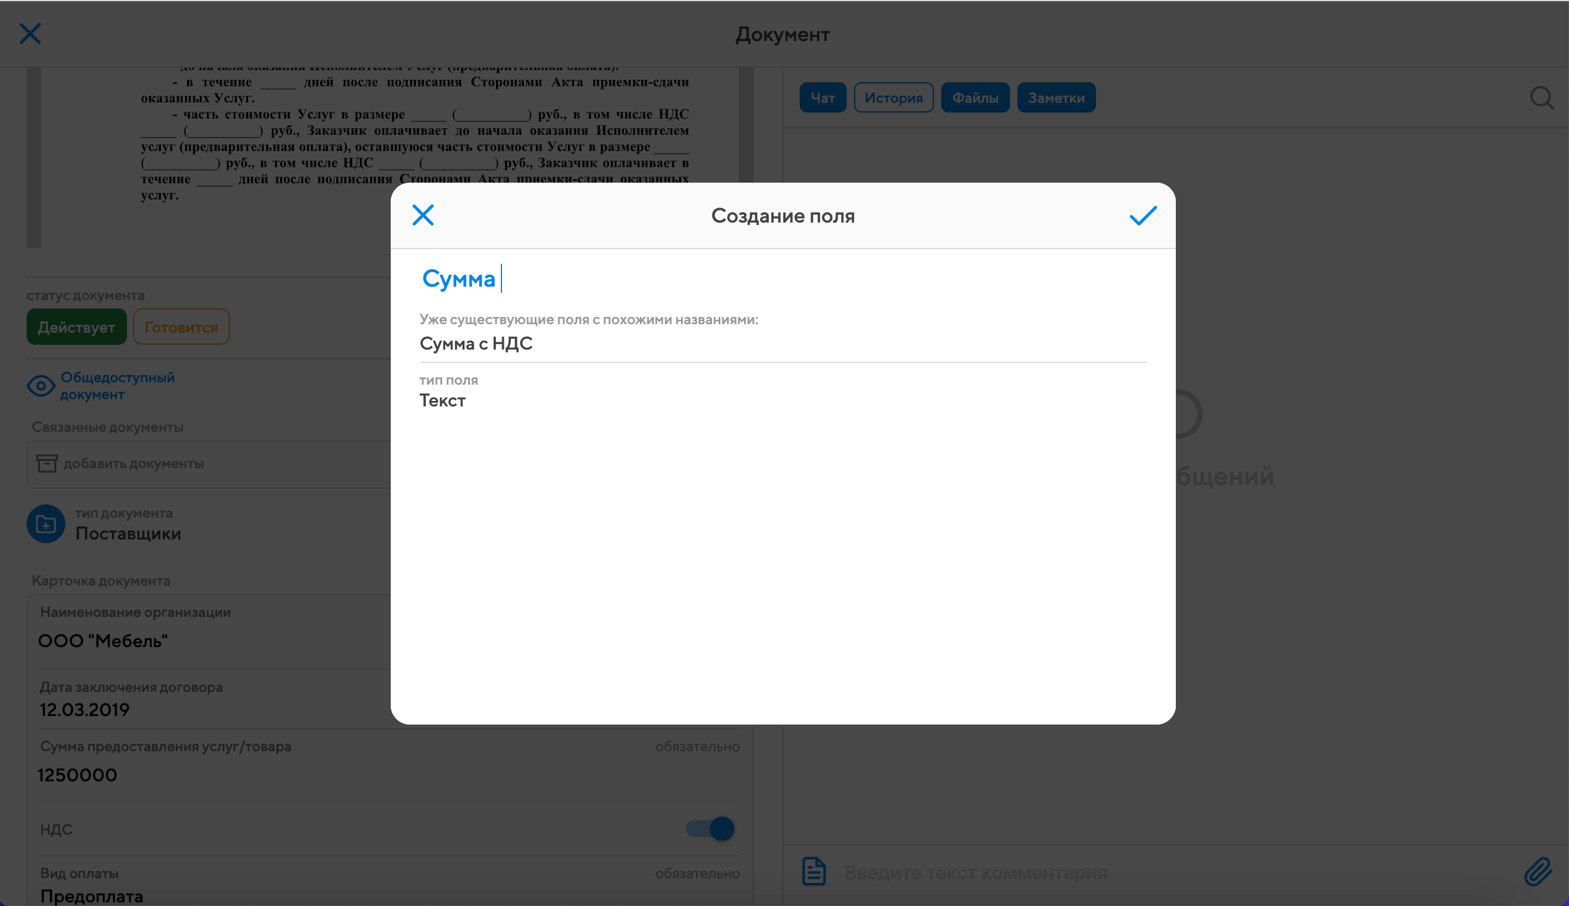Click the folder icon next to тип документа
This screenshot has width=1569, height=906.
(46, 524)
